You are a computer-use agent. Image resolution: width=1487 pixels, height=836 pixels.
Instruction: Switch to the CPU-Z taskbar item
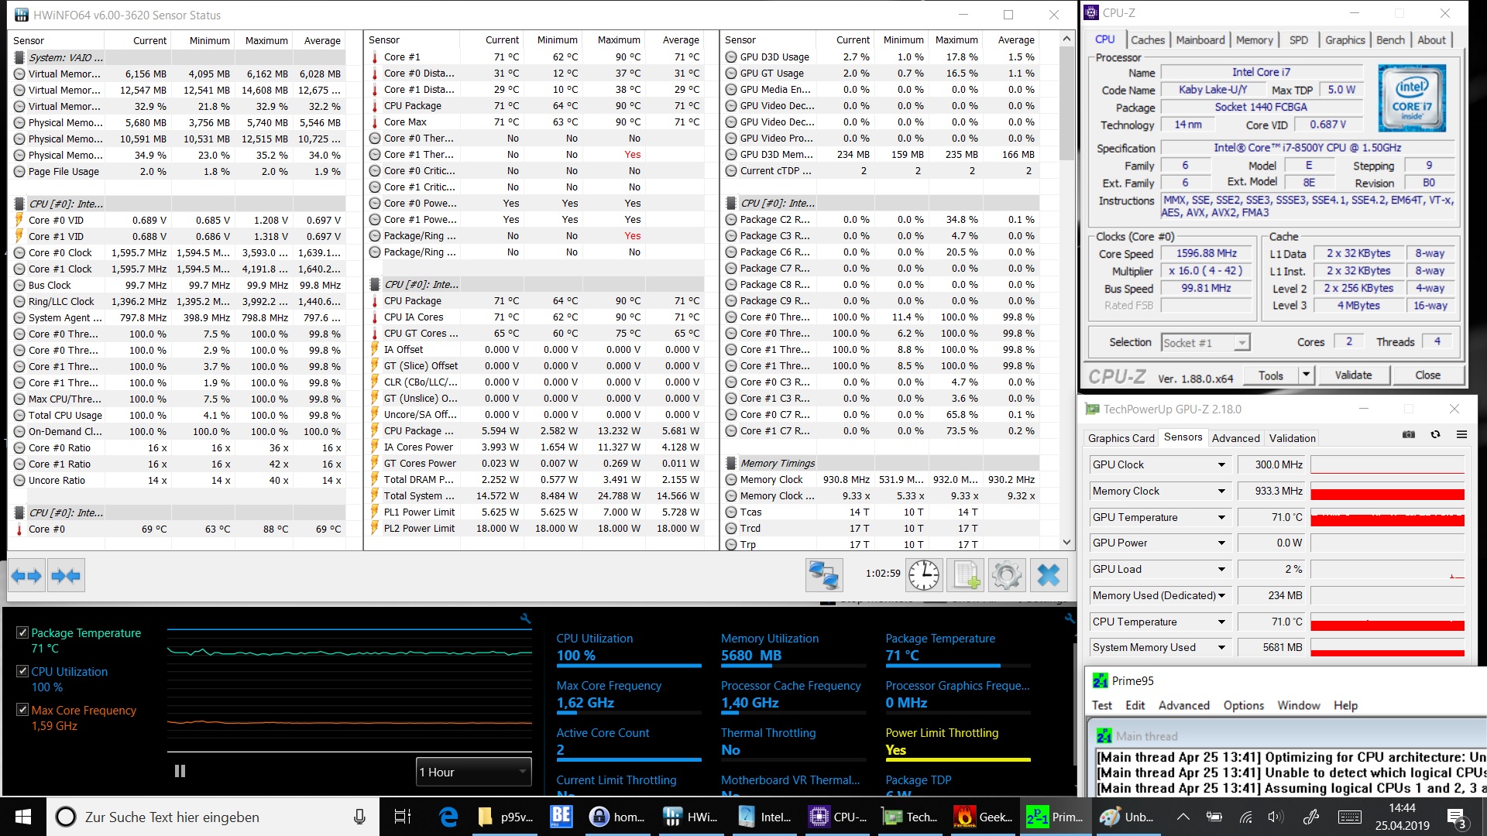tap(839, 817)
